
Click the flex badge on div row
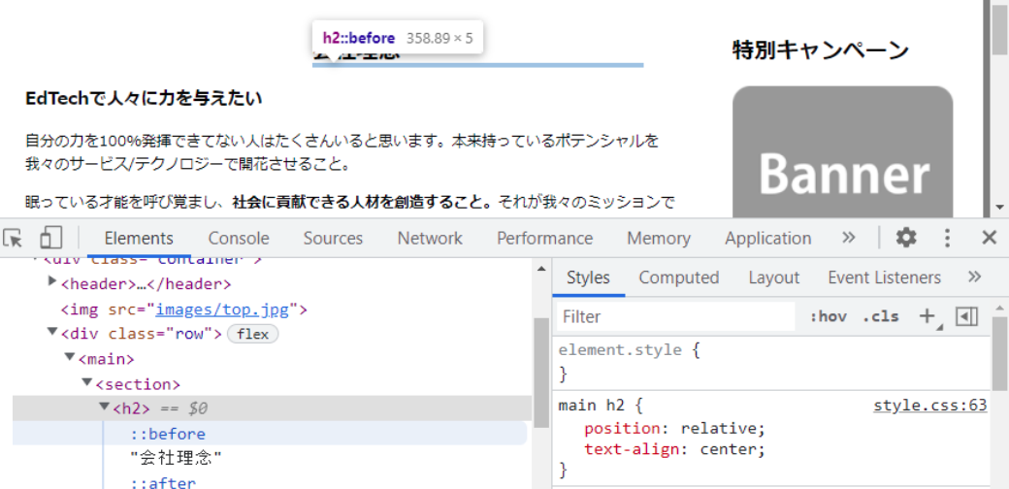253,334
